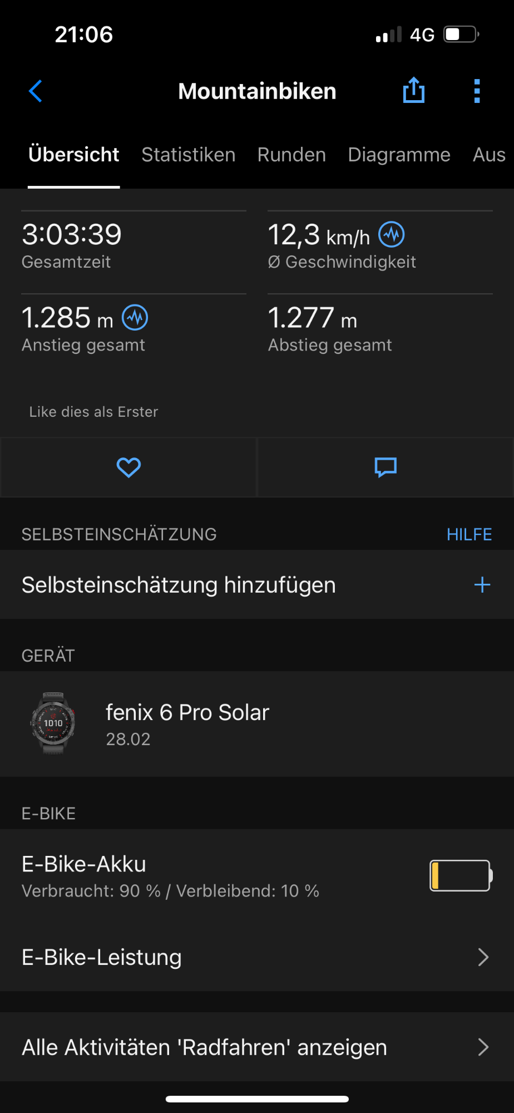Switch to the Statistiken tab
The image size is (514, 1113).
pyautogui.click(x=188, y=155)
